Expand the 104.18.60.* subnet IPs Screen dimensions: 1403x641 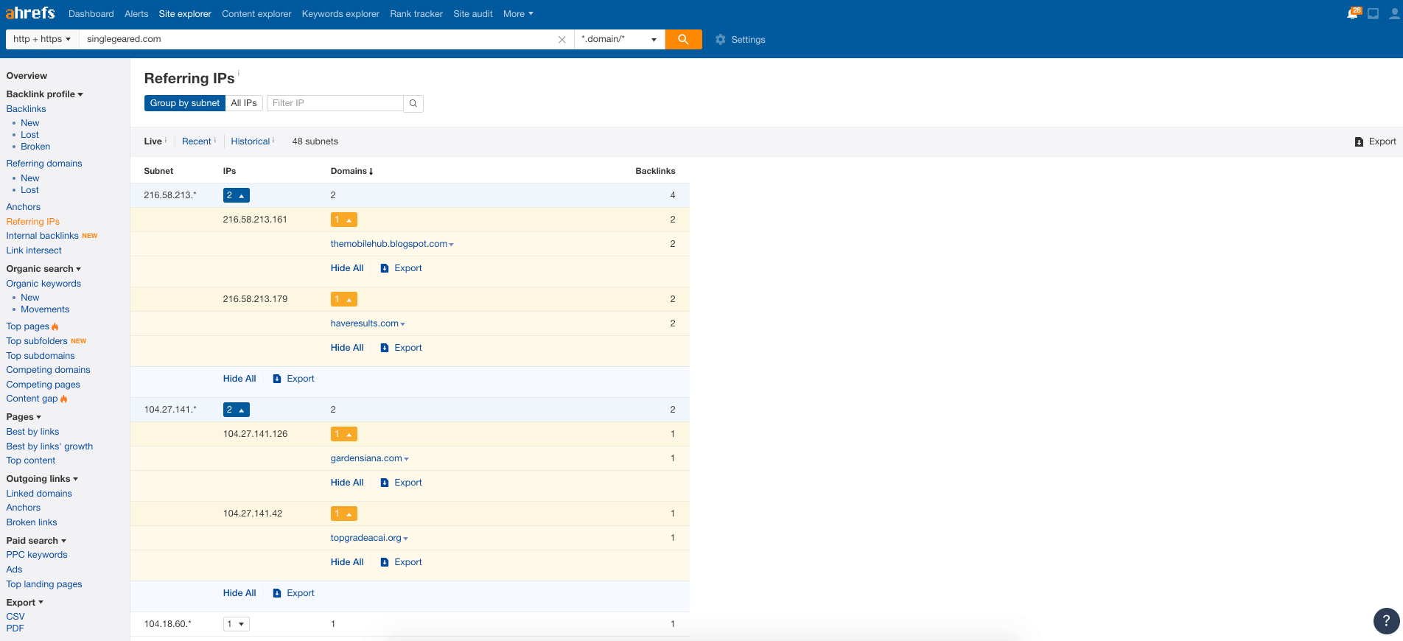pyautogui.click(x=237, y=624)
